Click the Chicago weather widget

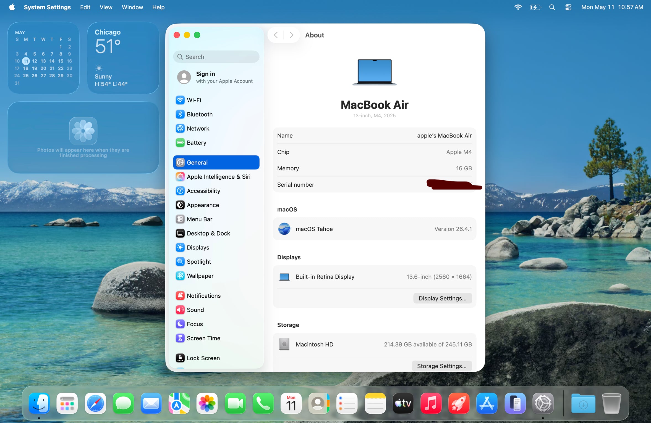(x=123, y=58)
